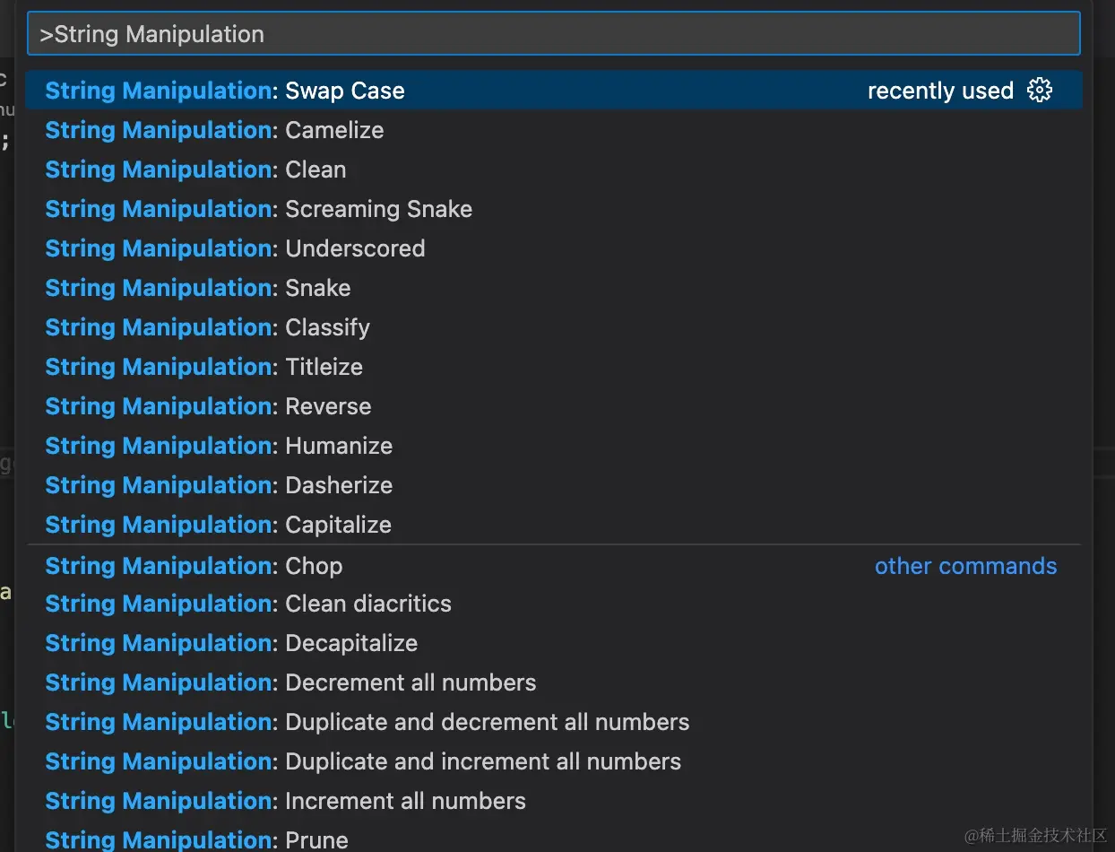Run String Manipulation: Classify
Image resolution: width=1115 pixels, height=852 pixels.
tap(554, 327)
